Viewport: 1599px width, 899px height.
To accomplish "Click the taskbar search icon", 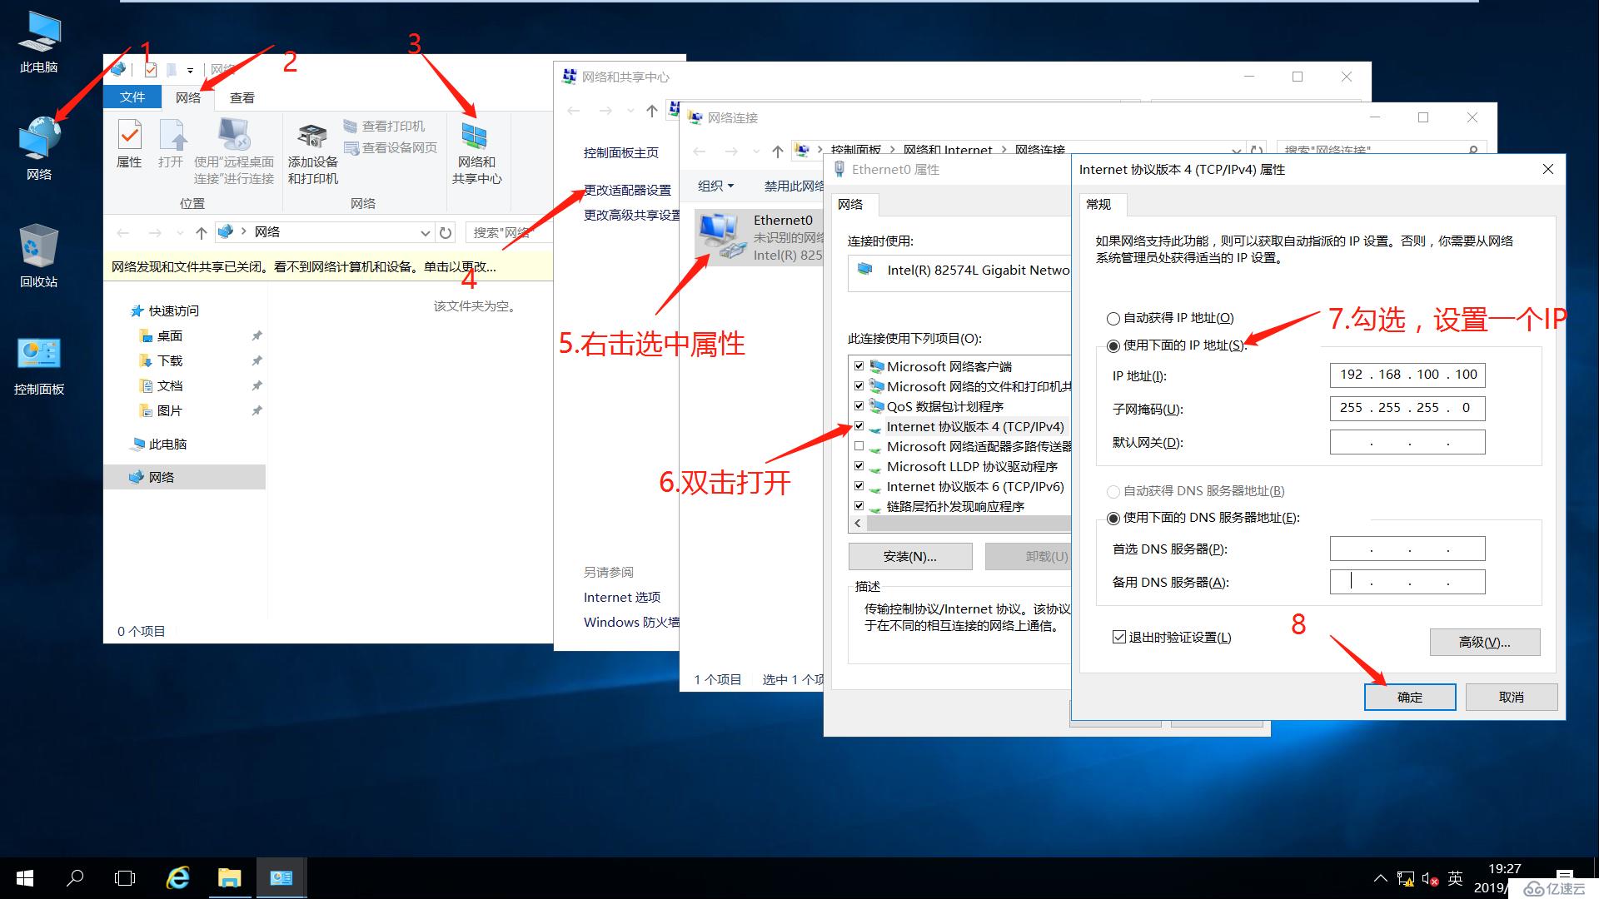I will (76, 878).
